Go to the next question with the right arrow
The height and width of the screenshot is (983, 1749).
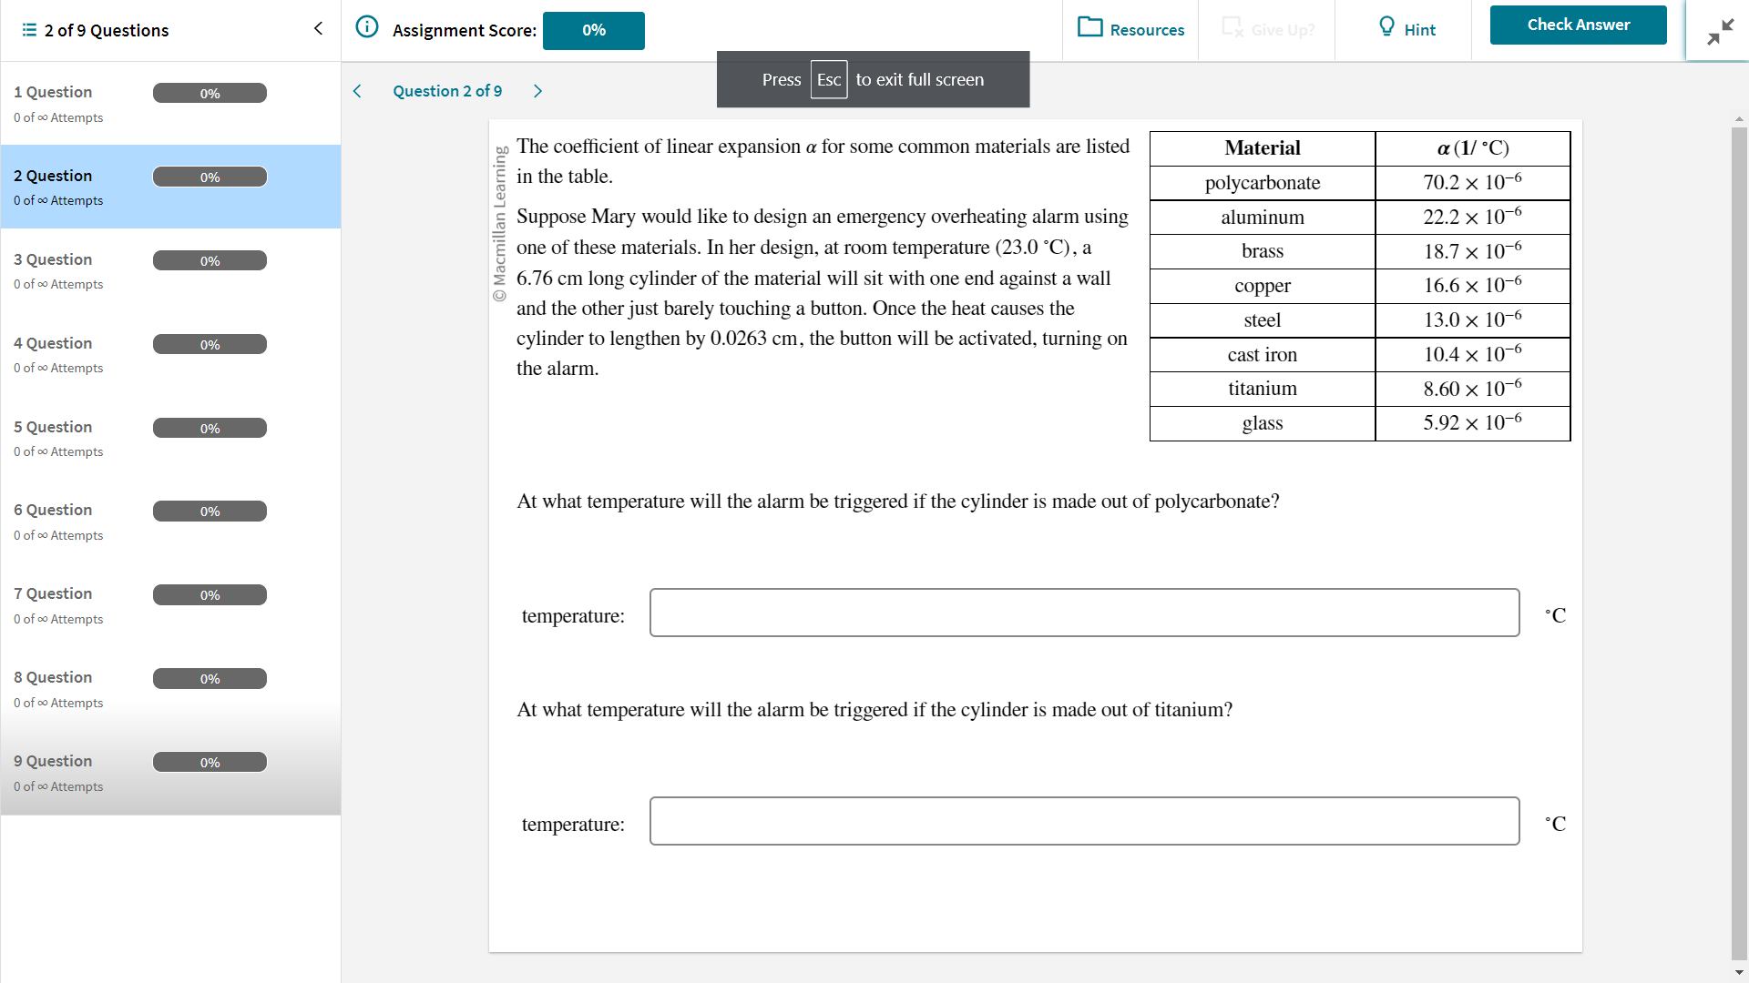(537, 91)
